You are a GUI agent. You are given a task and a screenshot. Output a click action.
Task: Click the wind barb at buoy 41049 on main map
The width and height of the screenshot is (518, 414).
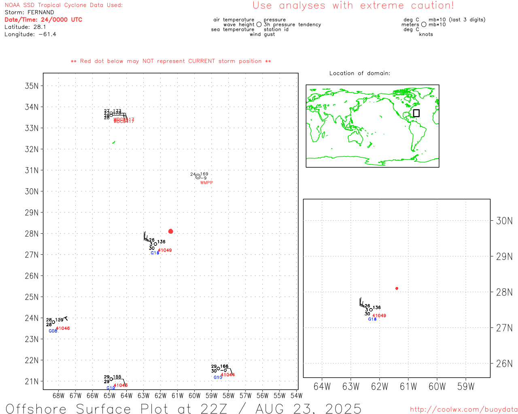(146, 237)
